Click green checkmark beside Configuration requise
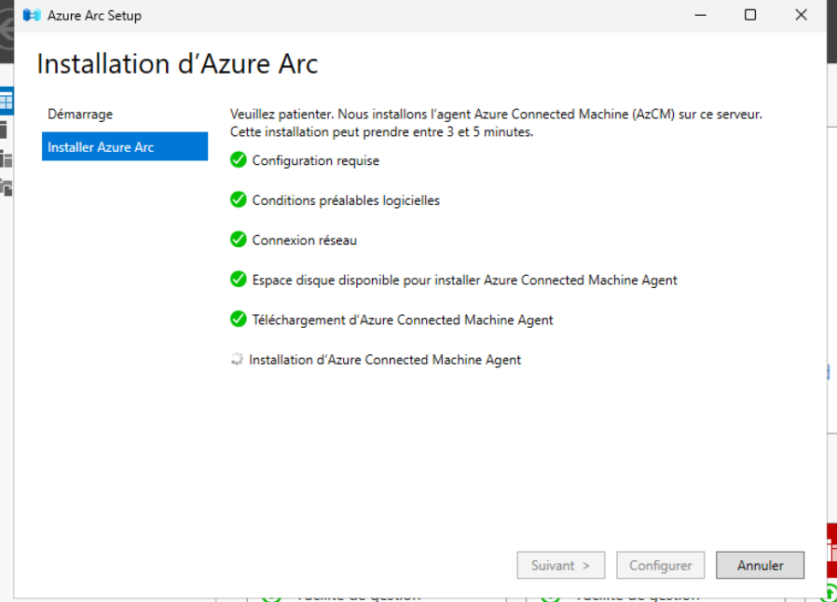 pos(239,160)
